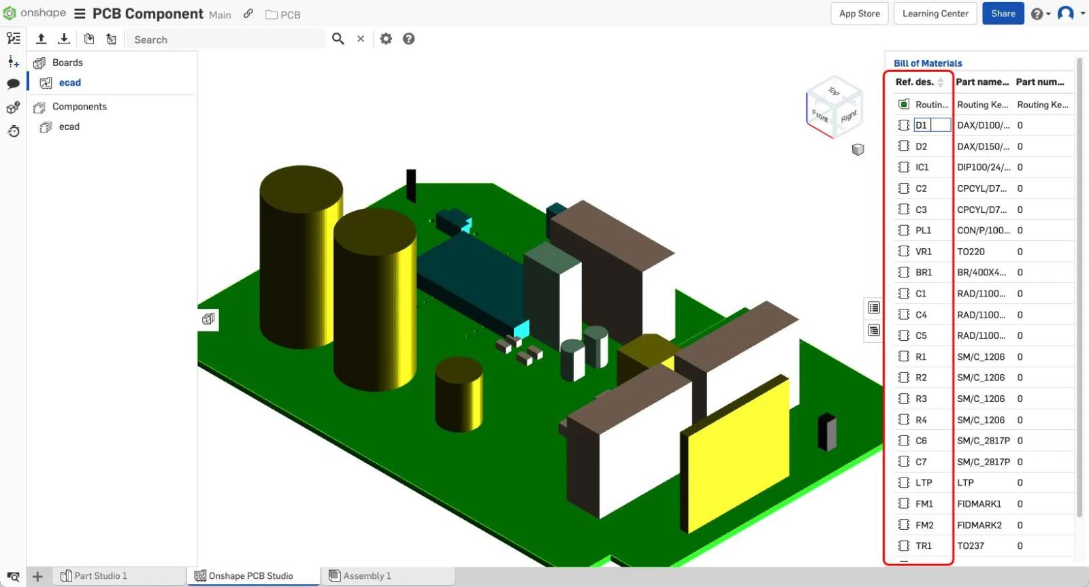Image resolution: width=1089 pixels, height=587 pixels.
Task: Click the search magnifier icon
Action: click(338, 39)
